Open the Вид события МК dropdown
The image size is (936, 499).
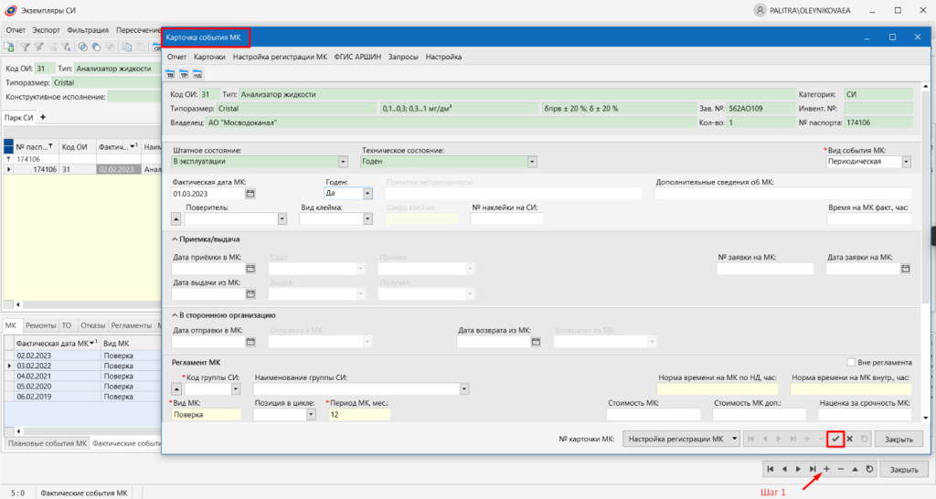click(x=906, y=162)
